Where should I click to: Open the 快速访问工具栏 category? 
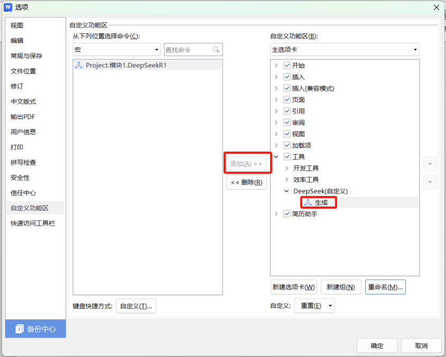(x=35, y=223)
